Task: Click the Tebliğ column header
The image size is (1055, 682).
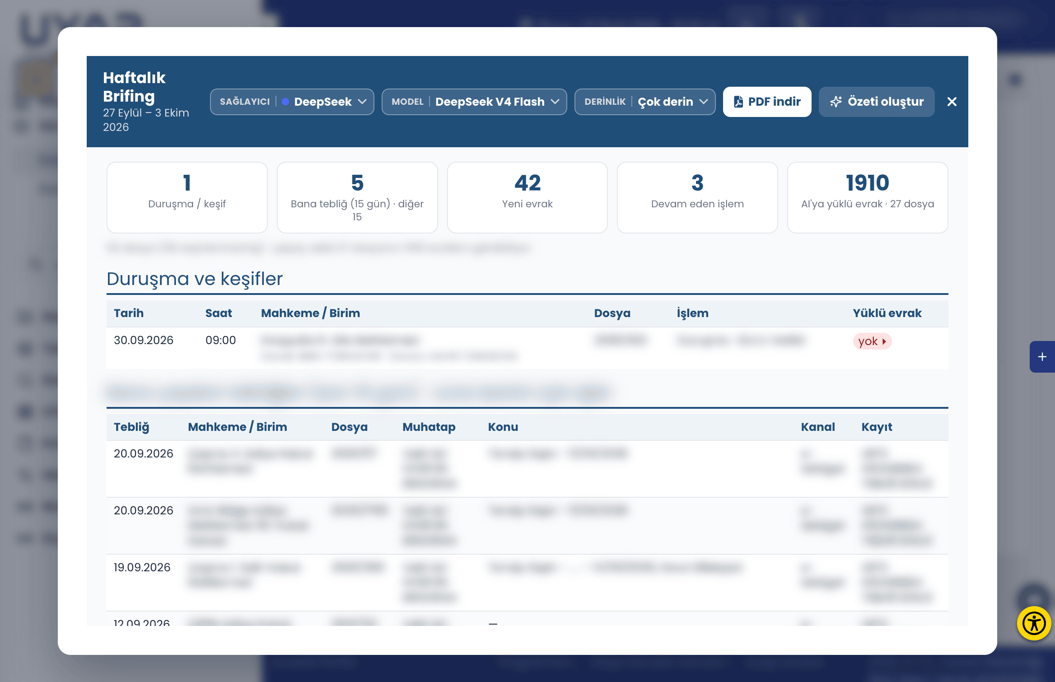Action: (x=131, y=427)
